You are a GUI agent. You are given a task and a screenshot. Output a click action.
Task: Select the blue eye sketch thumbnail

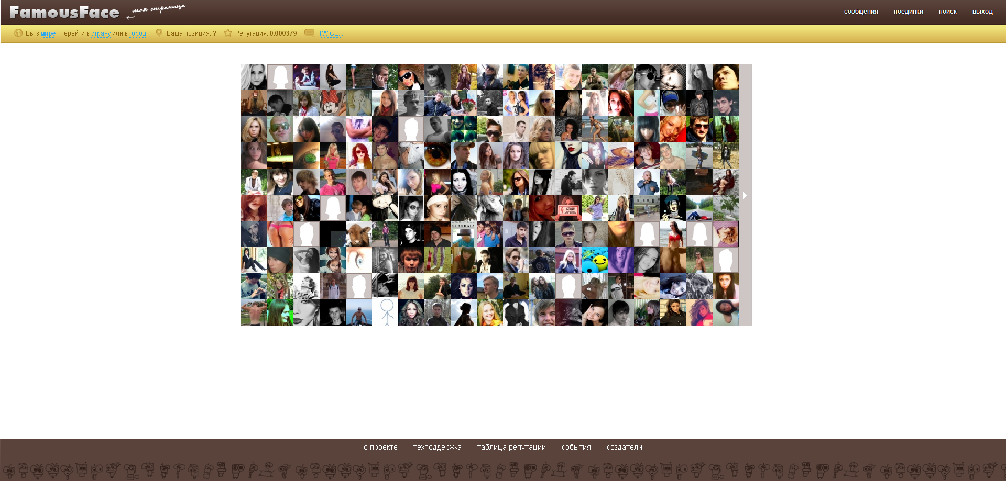point(359,260)
